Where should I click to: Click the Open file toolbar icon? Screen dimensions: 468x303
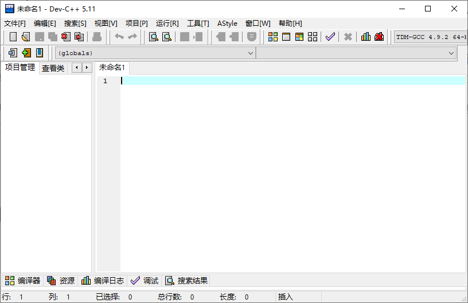tap(26, 37)
